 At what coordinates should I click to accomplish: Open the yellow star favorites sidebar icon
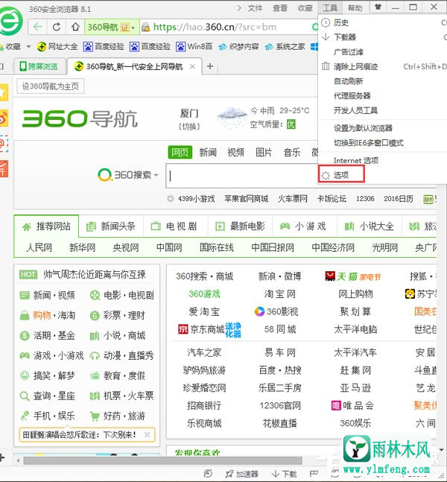[x=3, y=92]
